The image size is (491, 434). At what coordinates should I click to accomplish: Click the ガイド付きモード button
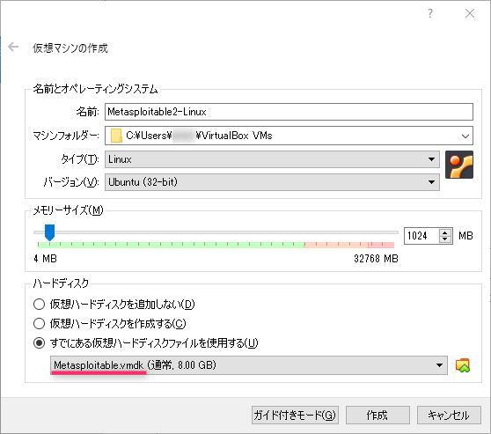click(295, 416)
